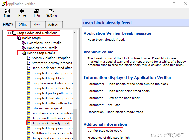The image size is (189, 140).
Task: Collapse the Heaps Stop Details node
Action: click(x=19, y=53)
